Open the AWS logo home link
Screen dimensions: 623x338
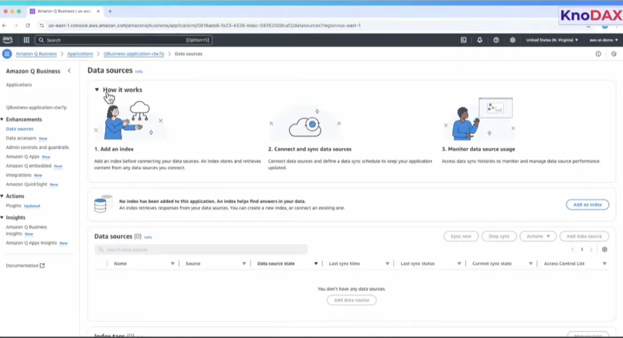[x=7, y=40]
